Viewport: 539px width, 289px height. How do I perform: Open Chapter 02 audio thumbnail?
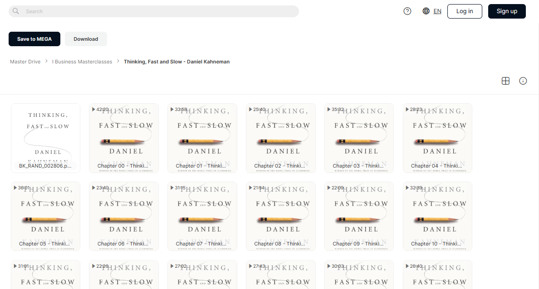coord(280,138)
